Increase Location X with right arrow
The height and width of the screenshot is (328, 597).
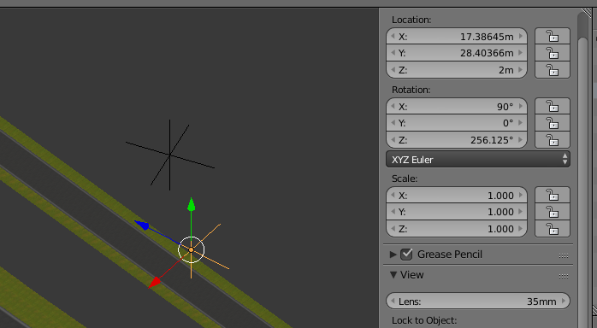[x=521, y=37]
